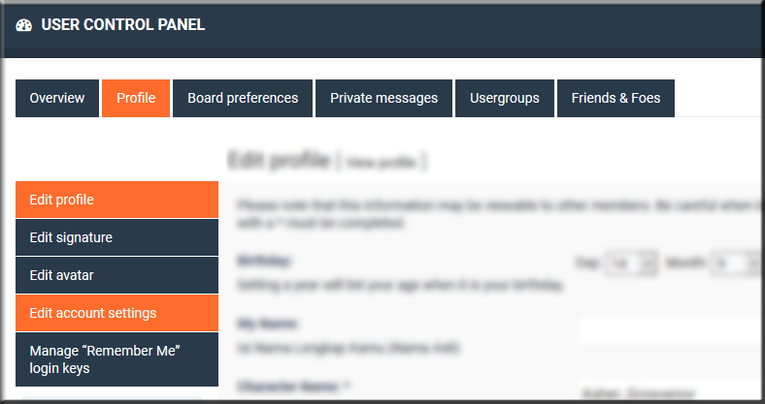Open Edit account settings

[116, 313]
